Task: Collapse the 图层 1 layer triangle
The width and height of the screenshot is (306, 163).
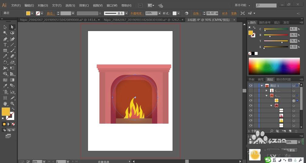Action: point(262,86)
